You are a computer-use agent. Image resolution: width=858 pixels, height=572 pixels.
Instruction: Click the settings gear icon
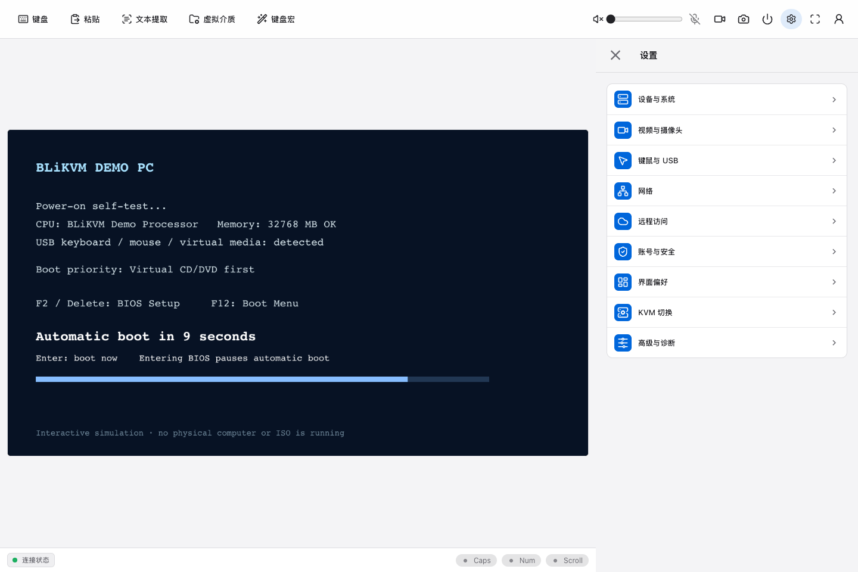tap(791, 19)
